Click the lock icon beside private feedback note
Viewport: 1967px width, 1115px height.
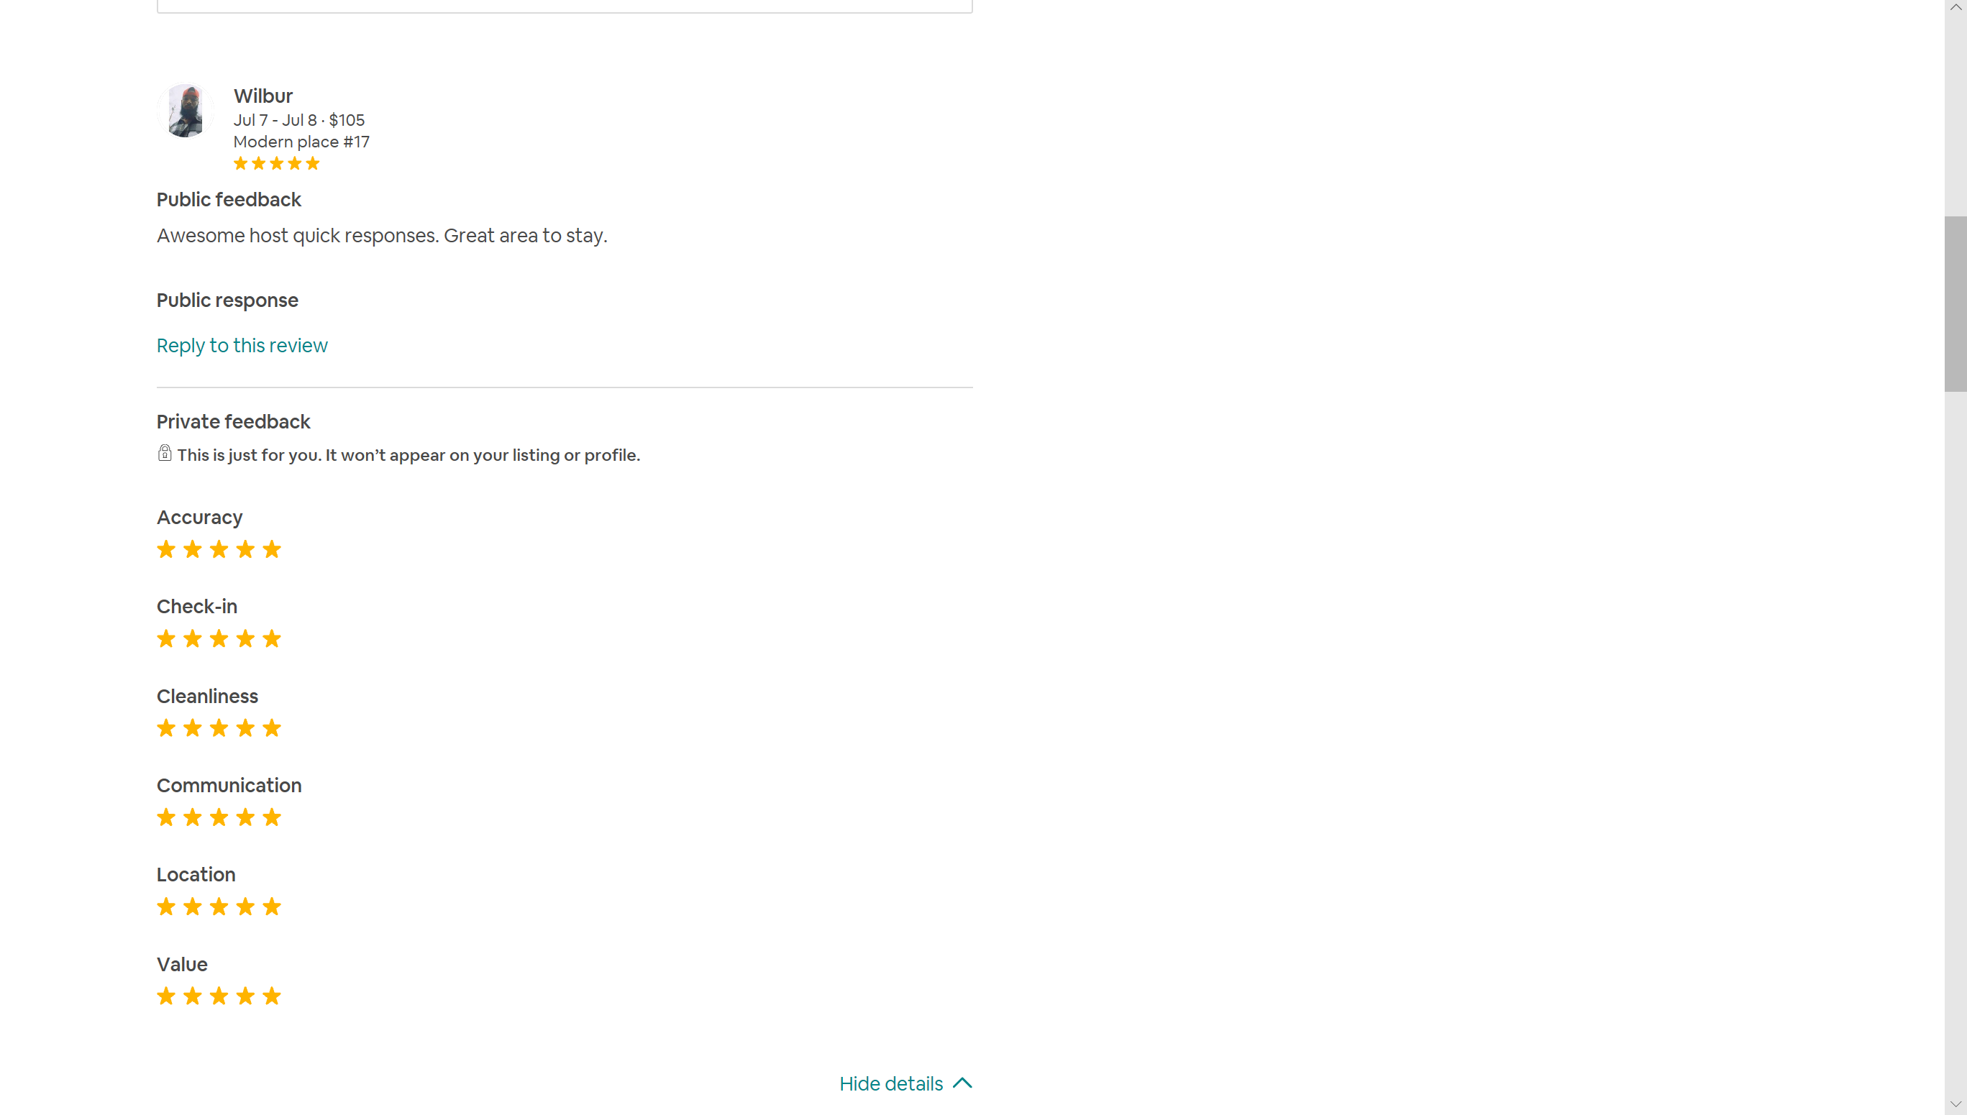164,454
